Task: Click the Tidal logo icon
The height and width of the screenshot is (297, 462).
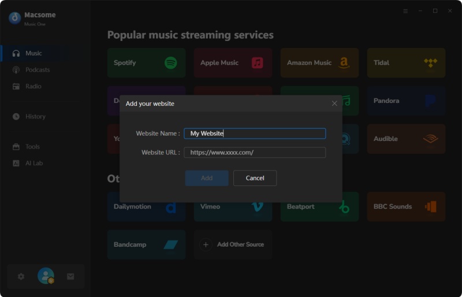Action: pos(430,62)
